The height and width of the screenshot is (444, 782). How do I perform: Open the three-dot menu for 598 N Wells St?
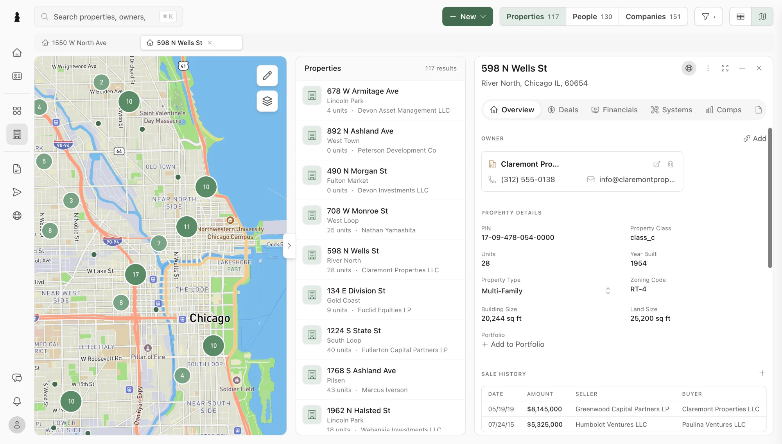tap(708, 68)
